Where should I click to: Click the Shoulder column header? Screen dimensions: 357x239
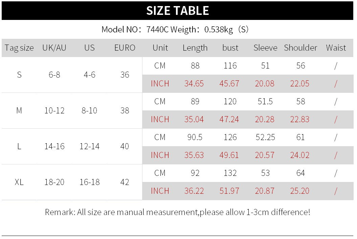pos(300,48)
